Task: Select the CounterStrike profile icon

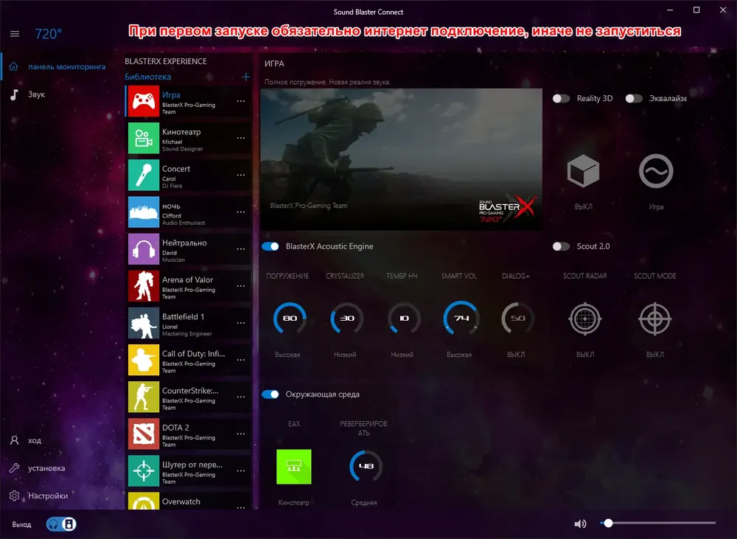Action: [144, 397]
